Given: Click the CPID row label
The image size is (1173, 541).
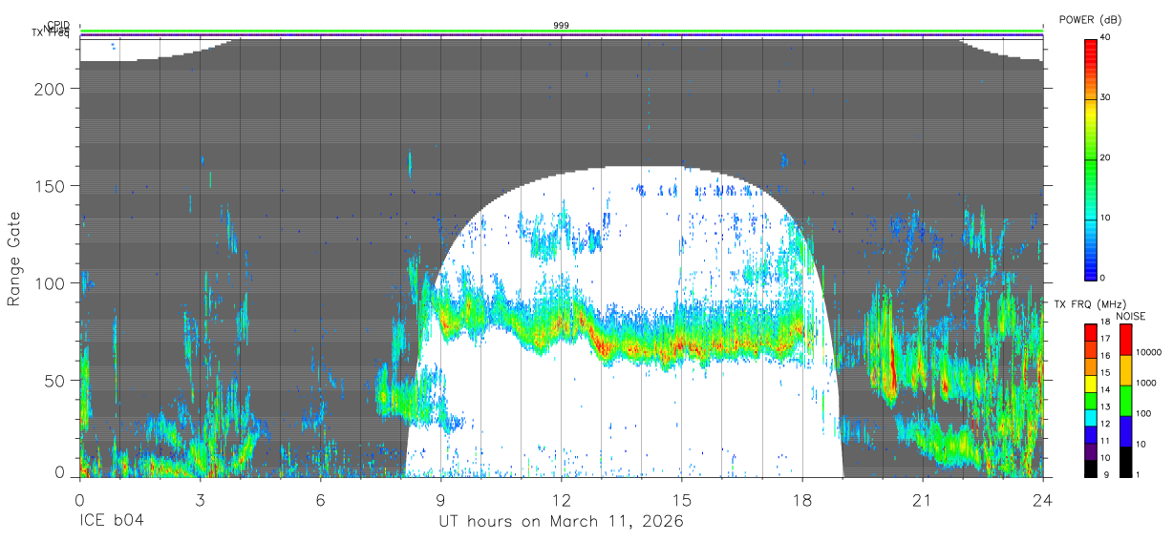Looking at the screenshot, I should (58, 26).
